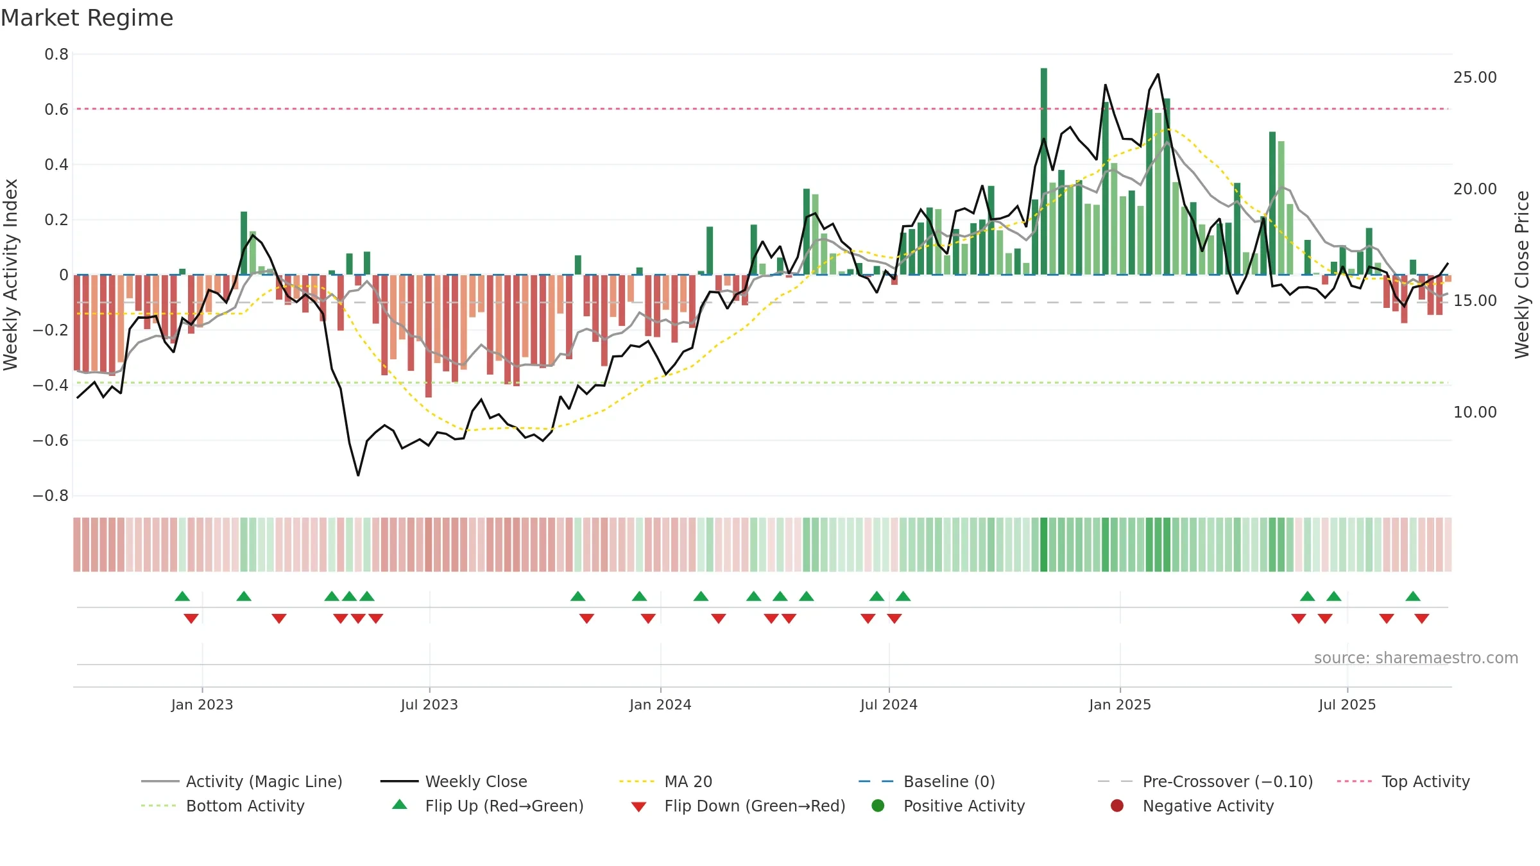Screen dimensions: 1540x866
Task: Click the 0.6 left axis tick label
Action: (x=56, y=110)
